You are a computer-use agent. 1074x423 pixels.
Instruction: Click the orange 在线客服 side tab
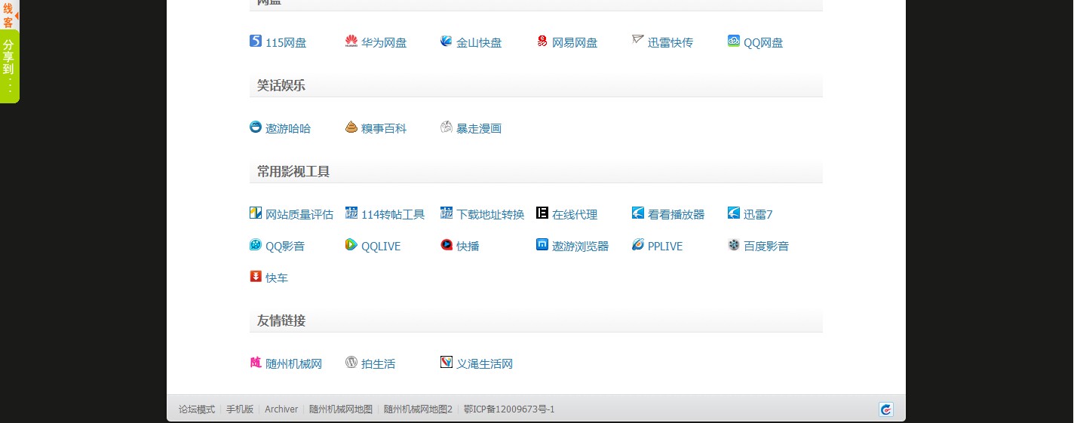9,14
